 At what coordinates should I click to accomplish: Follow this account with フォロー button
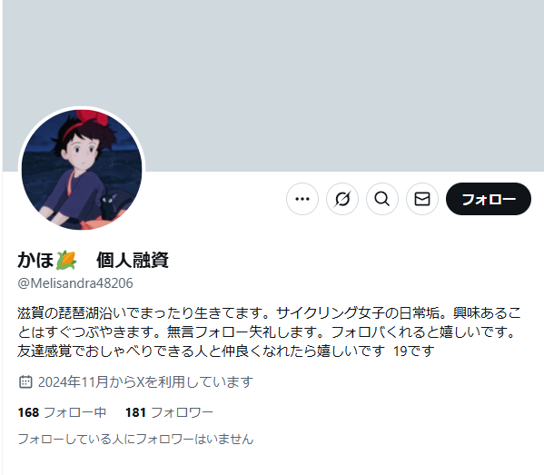[x=489, y=199]
